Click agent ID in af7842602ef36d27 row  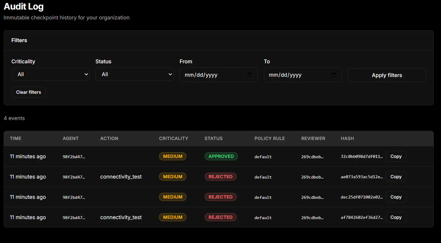pyautogui.click(x=74, y=218)
